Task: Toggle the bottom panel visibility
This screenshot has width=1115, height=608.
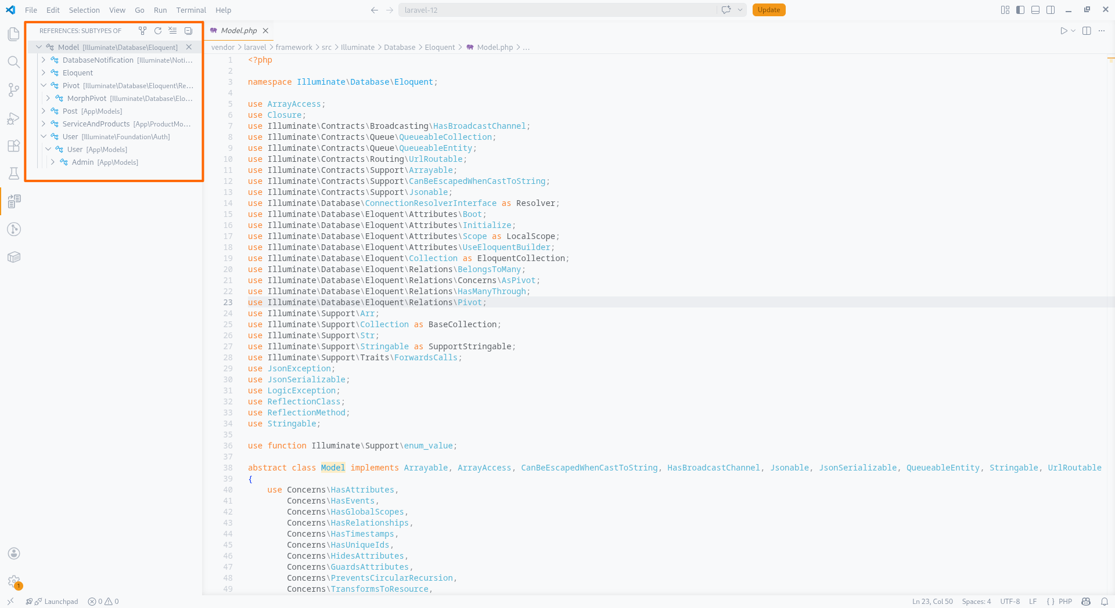Action: point(1035,10)
